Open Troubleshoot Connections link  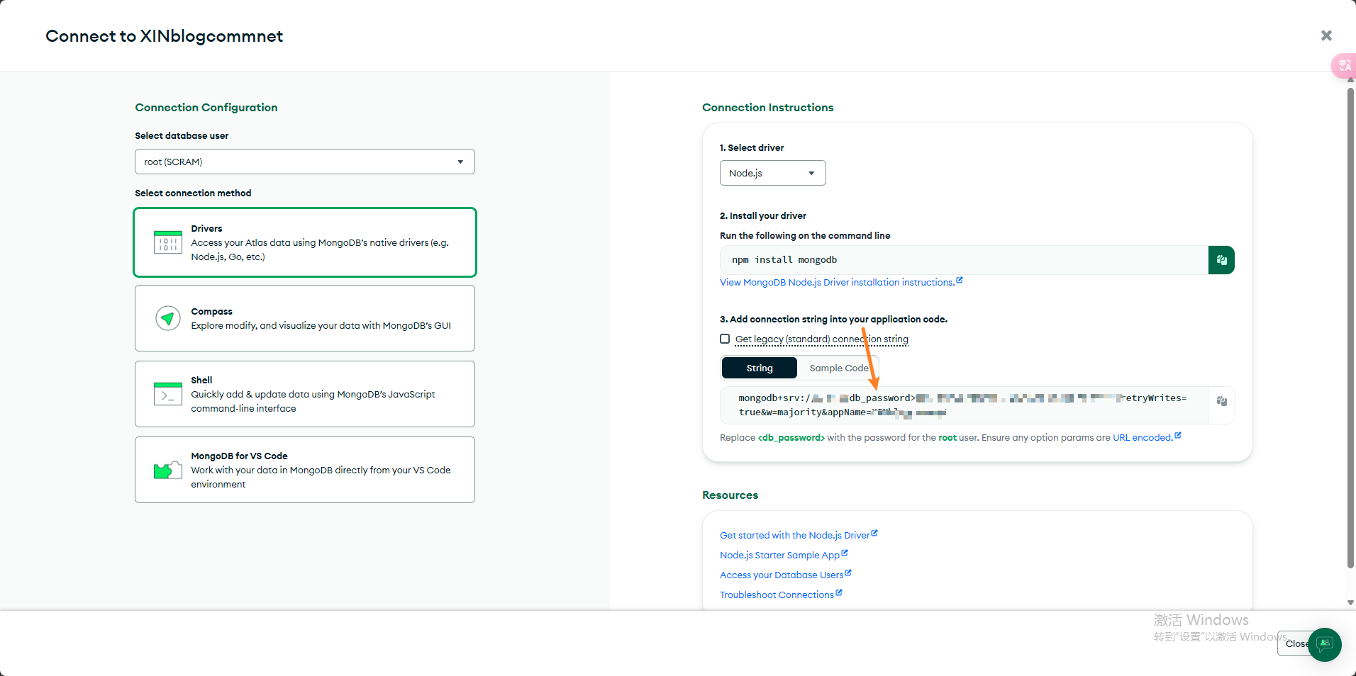pos(777,595)
